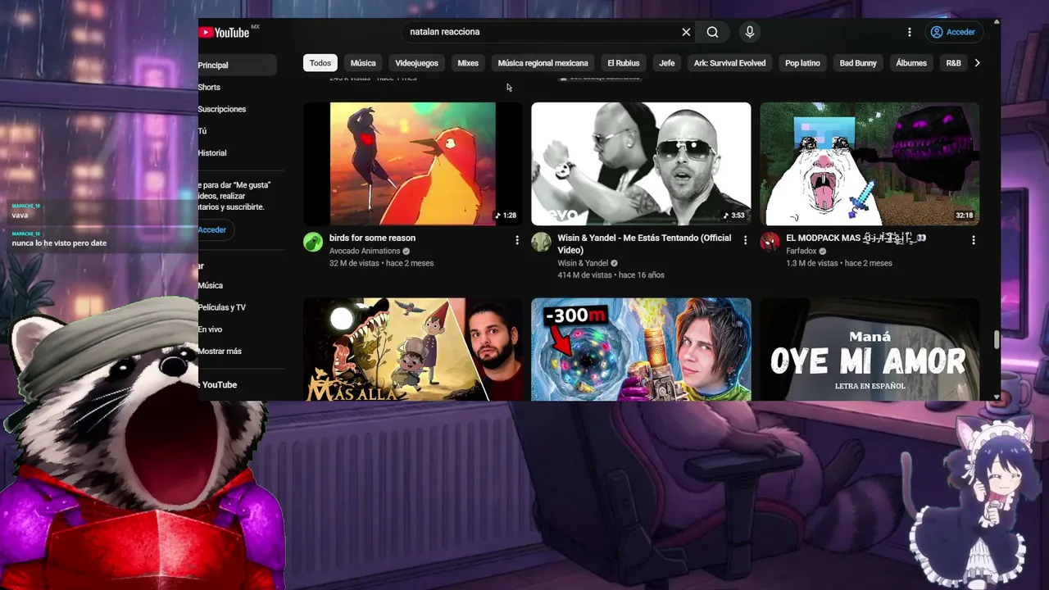Click the Wisin & Yandel channel avatar
Image resolution: width=1049 pixels, height=590 pixels.
coord(541,242)
